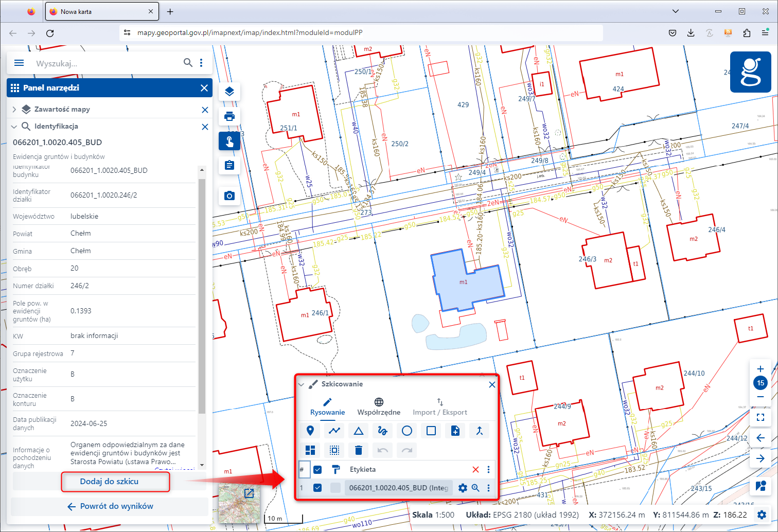Screen dimensions: 778x532
Task: Click the color swatch of sketch row 1
Action: (x=335, y=488)
